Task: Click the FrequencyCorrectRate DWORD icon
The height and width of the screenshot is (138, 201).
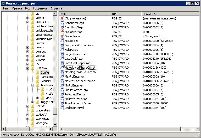Action: point(62,45)
